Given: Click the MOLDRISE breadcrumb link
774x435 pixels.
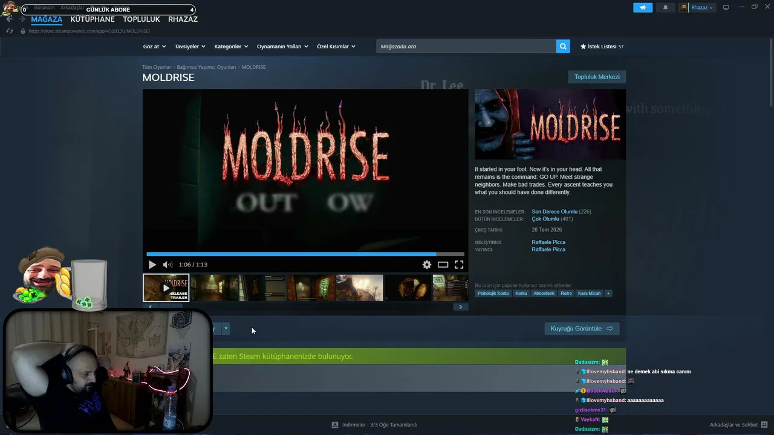Looking at the screenshot, I should (253, 67).
